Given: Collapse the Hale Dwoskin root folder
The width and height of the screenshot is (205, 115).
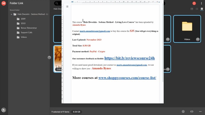Looking at the screenshot, I should coord(11,14).
